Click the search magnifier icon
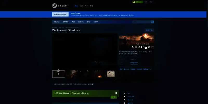208x104 pixels. 152,22
